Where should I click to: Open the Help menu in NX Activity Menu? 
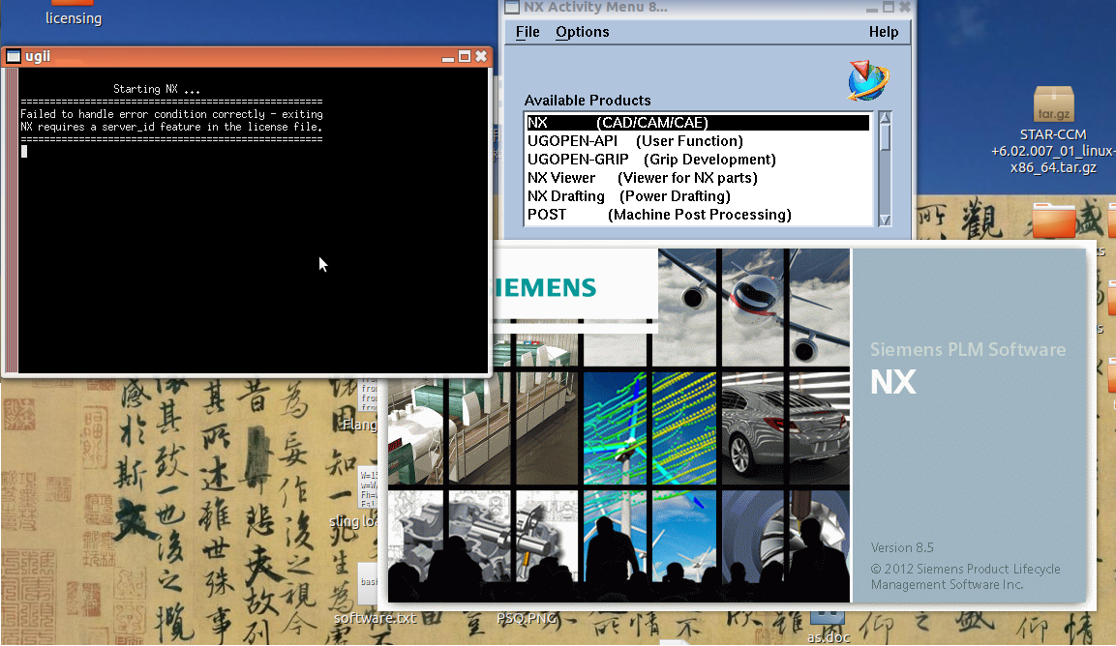coord(884,32)
